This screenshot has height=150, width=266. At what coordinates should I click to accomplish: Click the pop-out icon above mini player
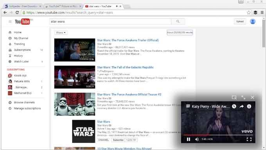coord(234,98)
